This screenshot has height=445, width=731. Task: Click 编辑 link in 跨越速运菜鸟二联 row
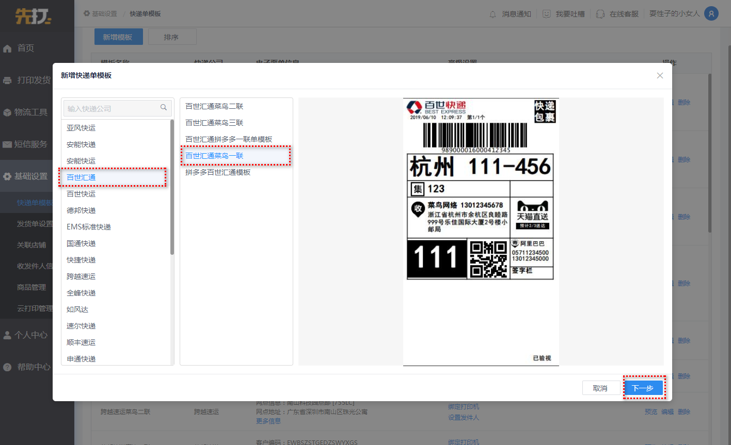click(x=668, y=411)
